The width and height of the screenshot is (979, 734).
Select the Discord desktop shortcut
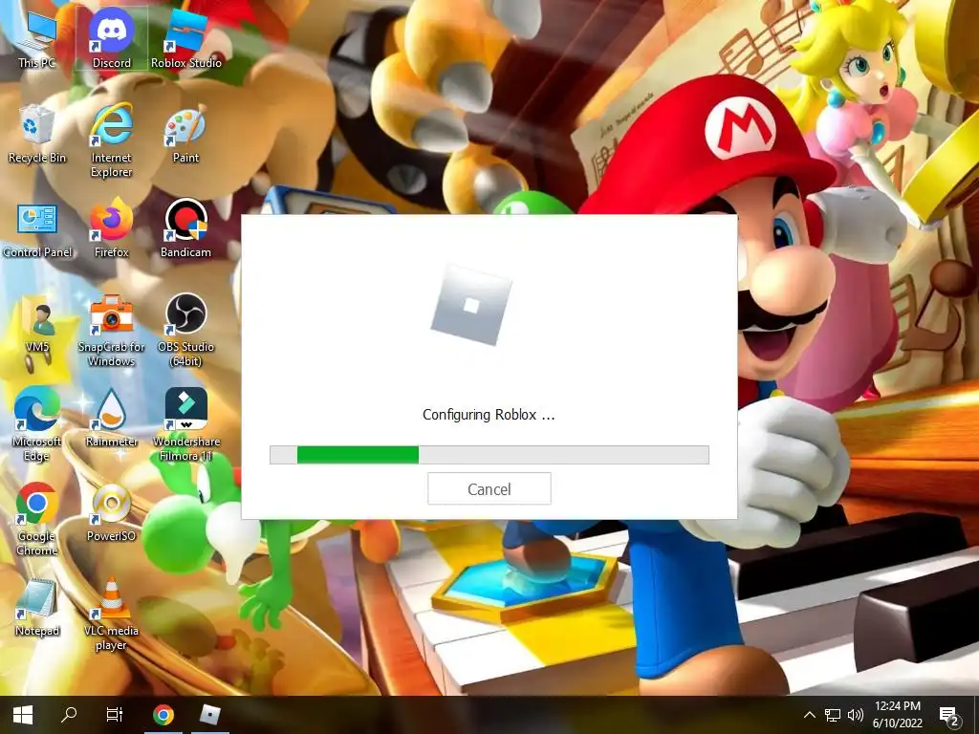click(x=112, y=40)
